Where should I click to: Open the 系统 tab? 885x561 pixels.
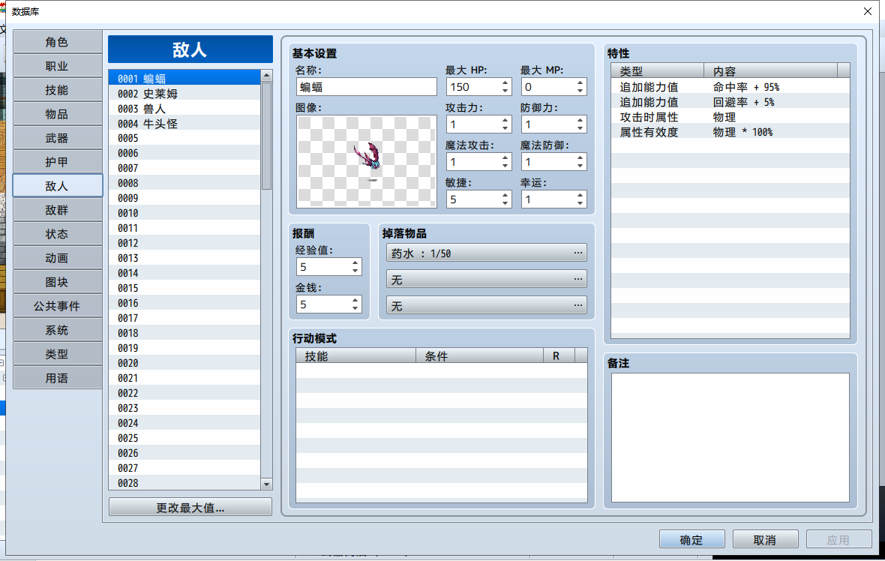(x=57, y=330)
